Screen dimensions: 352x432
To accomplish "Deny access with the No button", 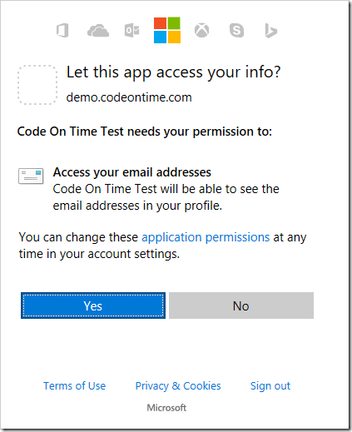I will [x=241, y=305].
